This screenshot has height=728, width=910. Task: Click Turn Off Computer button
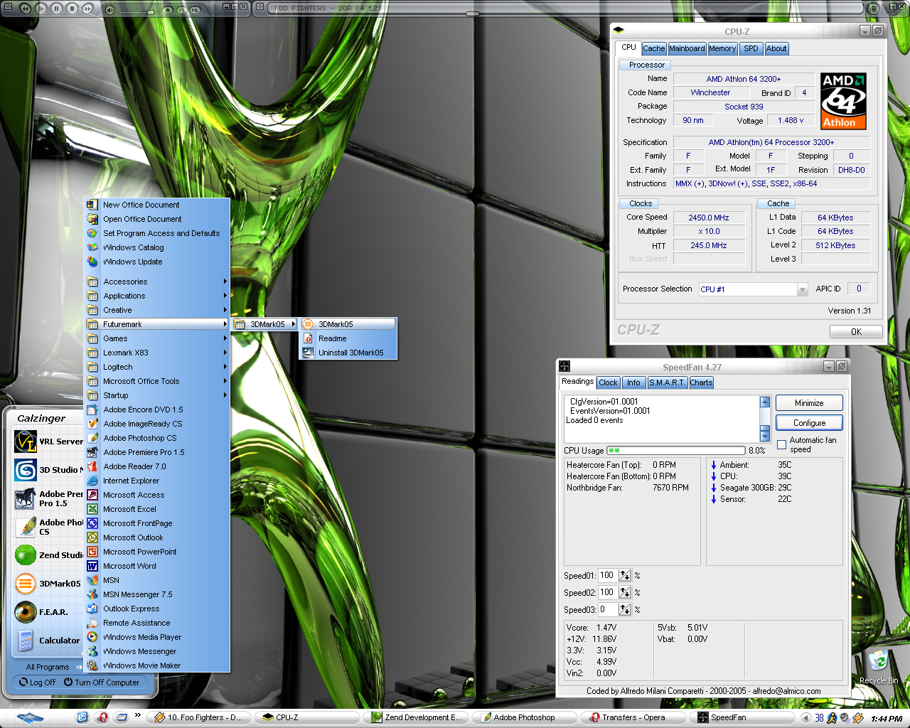pyautogui.click(x=102, y=682)
